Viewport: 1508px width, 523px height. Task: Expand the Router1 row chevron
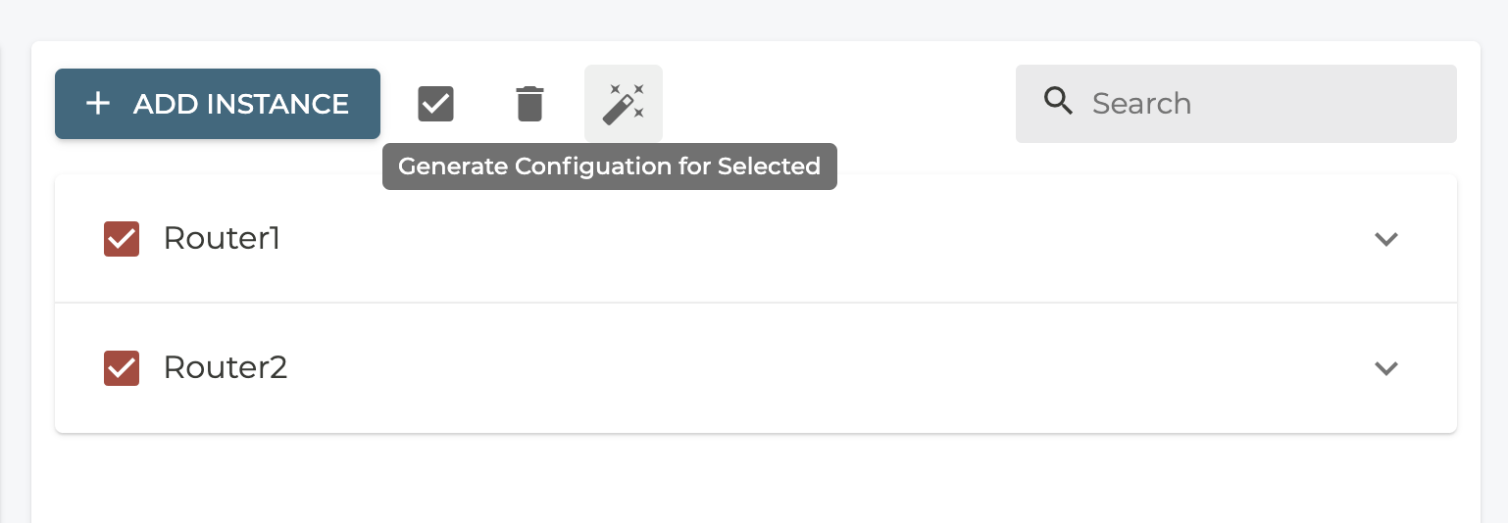(1385, 239)
